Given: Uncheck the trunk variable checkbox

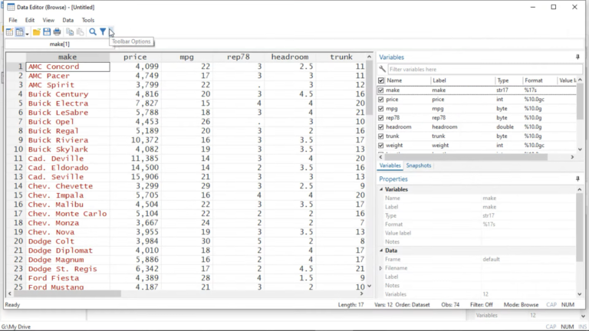Looking at the screenshot, I should click(381, 136).
